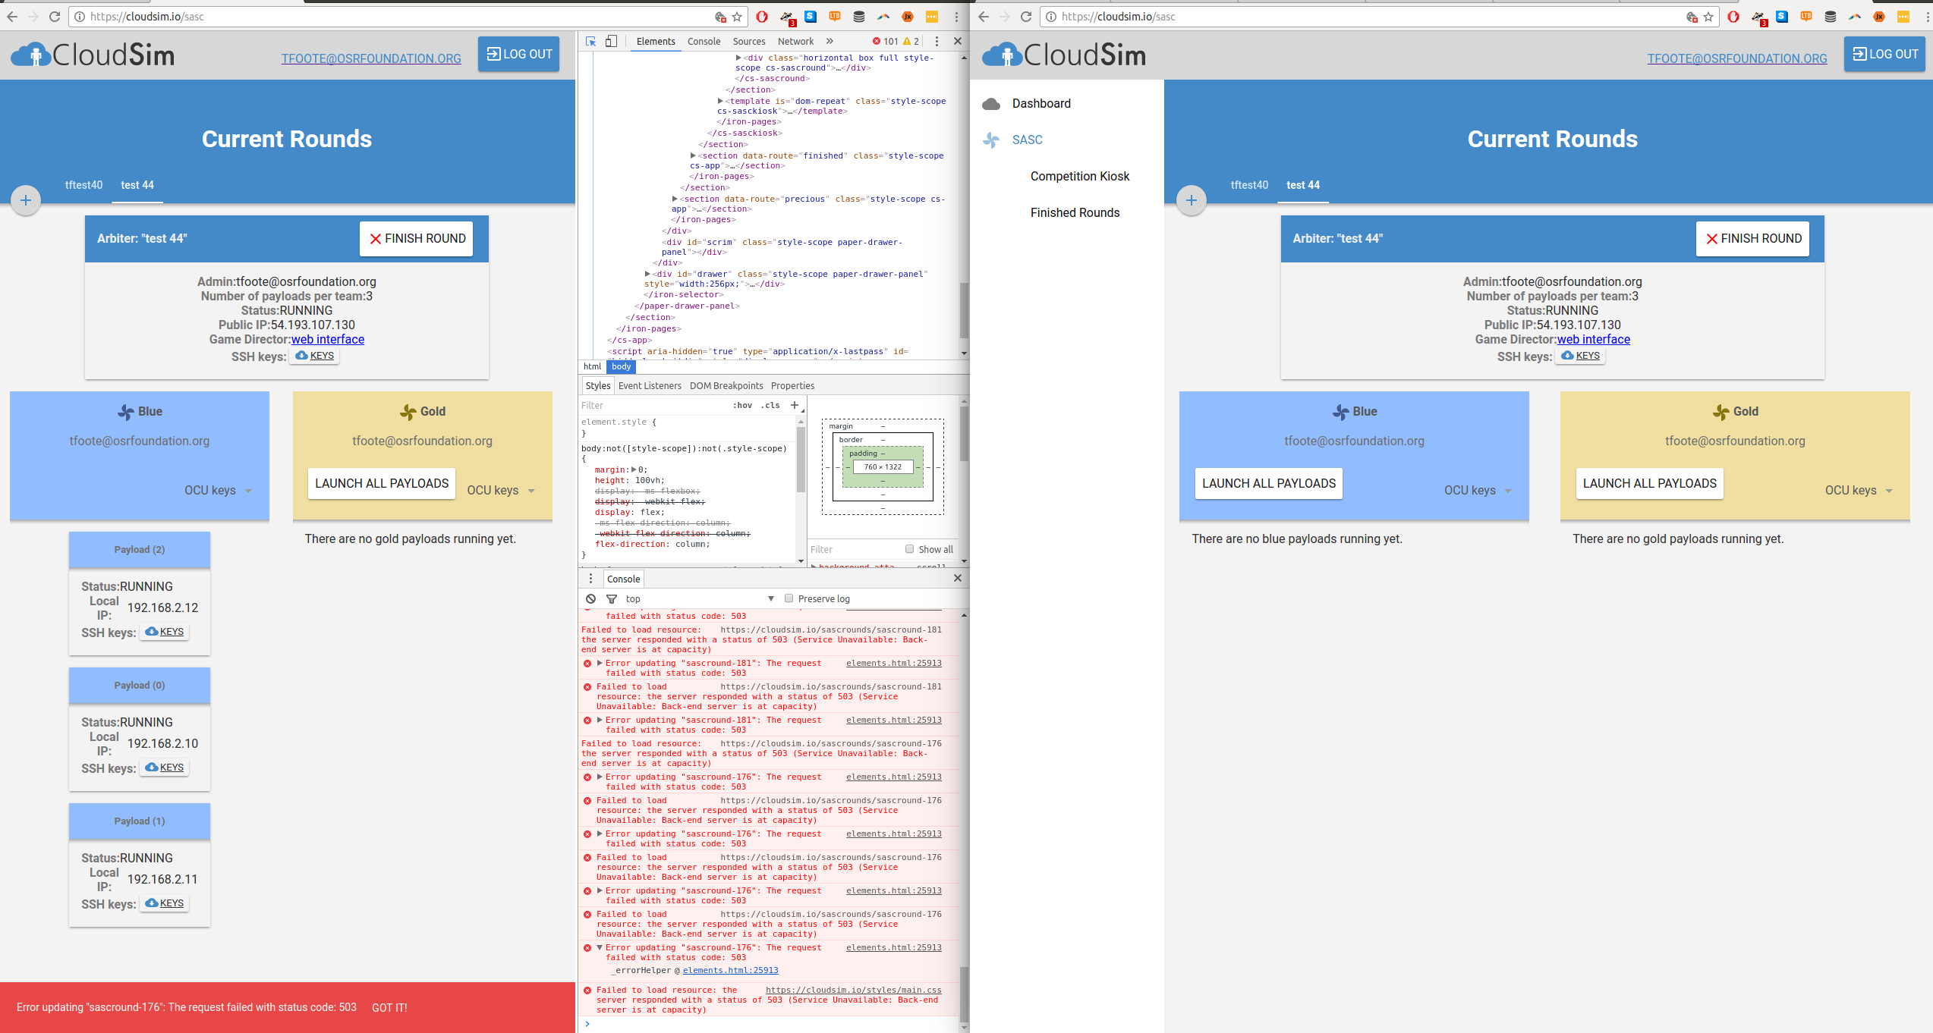Click the blue S extension icon in left browser
1933x1033 pixels.
coord(811,17)
